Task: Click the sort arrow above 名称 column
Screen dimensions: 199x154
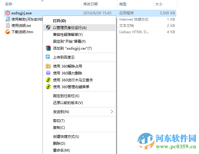Action: coord(42,1)
